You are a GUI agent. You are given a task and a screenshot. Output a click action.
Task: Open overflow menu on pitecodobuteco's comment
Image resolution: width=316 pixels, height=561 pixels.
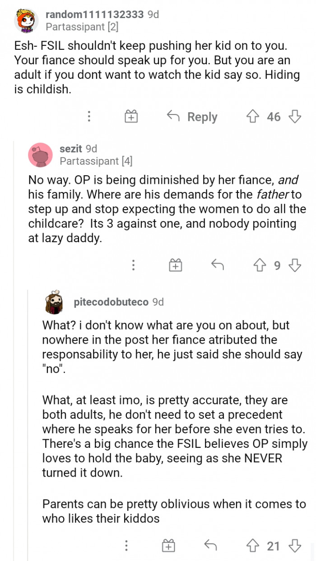coord(127,546)
